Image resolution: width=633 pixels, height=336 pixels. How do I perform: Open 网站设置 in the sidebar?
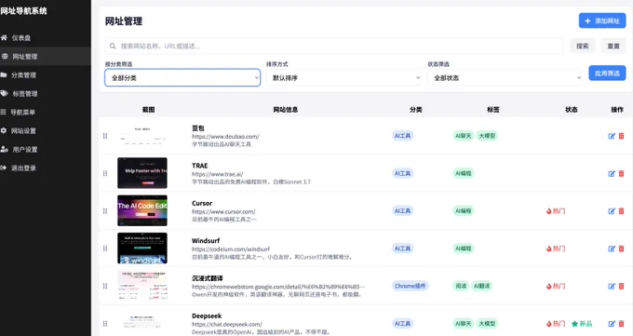click(x=46, y=130)
